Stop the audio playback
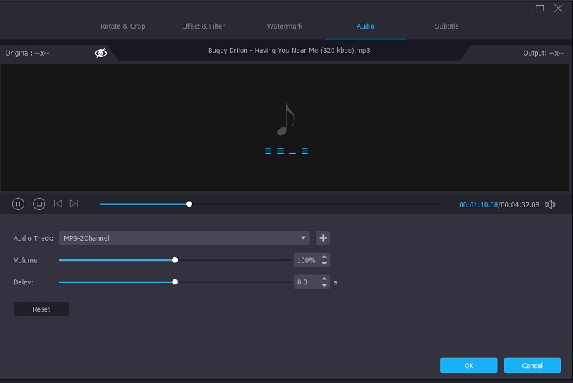 (39, 204)
